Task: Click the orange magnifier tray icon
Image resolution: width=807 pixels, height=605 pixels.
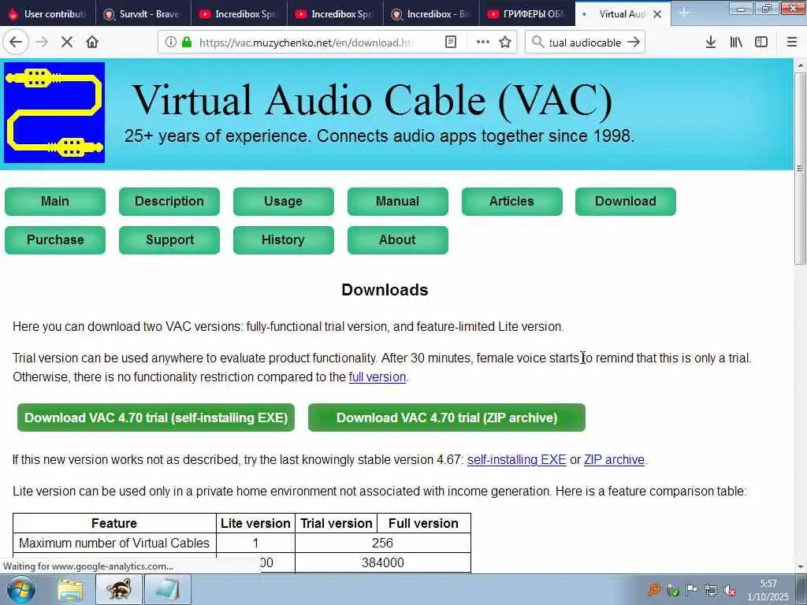Action: coord(654,590)
